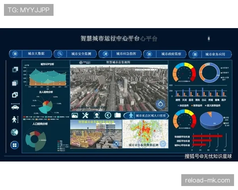Click the 城市GDP分析 chart title
This screenshot has width=238, height=190.
coord(47,64)
